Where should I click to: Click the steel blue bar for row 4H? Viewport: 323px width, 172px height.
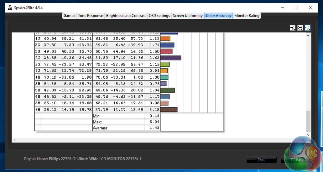(x=165, y=96)
